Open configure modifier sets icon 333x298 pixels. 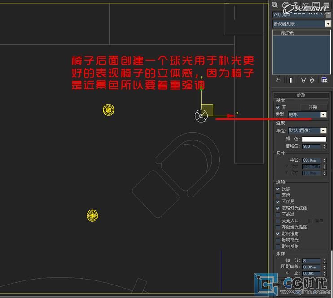coord(324,80)
